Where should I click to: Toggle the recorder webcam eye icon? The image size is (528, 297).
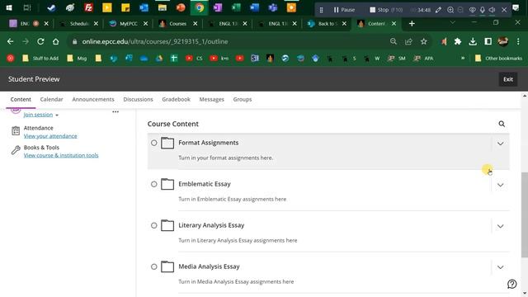click(473, 10)
